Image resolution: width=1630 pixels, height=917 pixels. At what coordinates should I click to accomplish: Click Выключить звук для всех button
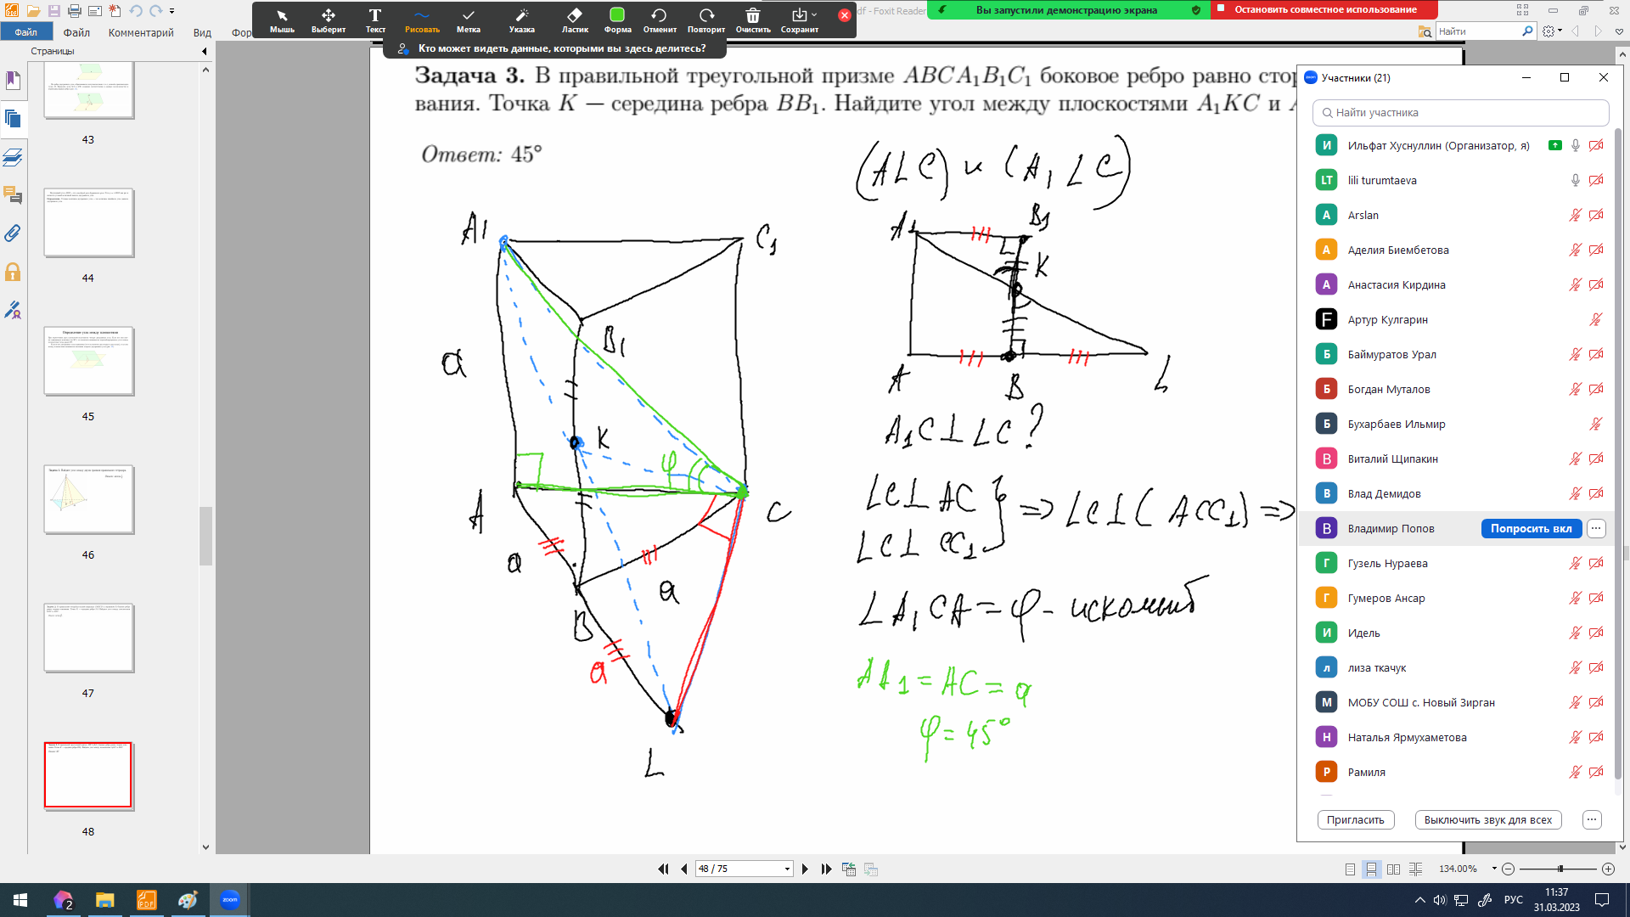coord(1487,819)
